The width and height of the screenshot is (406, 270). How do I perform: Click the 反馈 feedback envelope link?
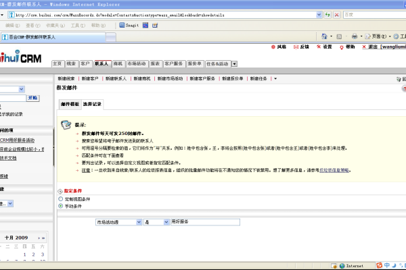301,47
